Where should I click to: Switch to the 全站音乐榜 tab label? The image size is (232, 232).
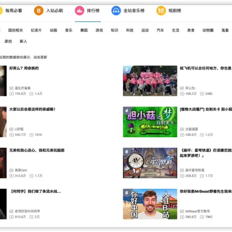[x=134, y=11]
